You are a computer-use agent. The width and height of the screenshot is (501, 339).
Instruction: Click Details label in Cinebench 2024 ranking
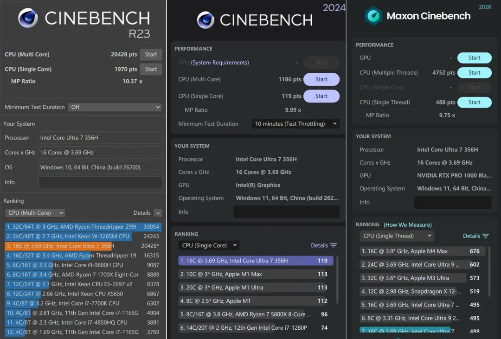pos(320,245)
